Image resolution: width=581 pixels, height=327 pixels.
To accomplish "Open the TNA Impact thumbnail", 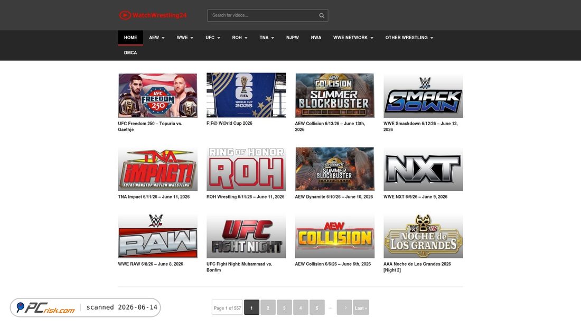I will (158, 169).
